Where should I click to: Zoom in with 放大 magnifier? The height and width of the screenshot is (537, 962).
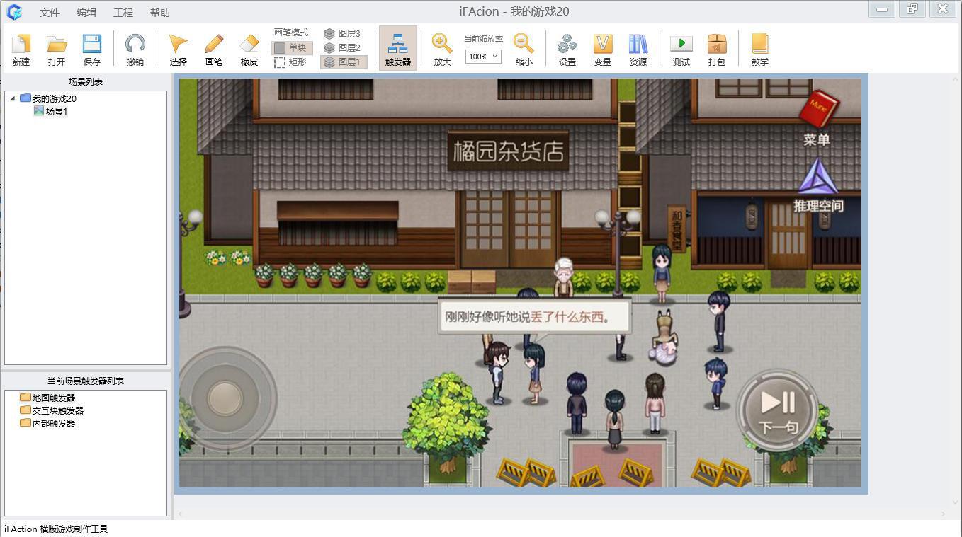tap(442, 50)
